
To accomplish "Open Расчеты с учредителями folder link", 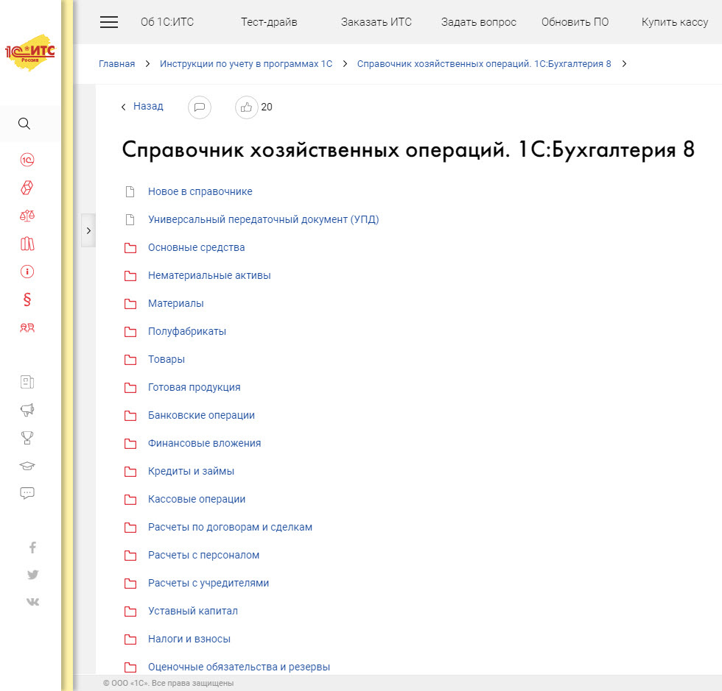I will [208, 584].
